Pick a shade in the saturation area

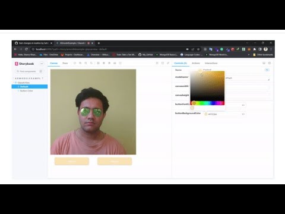207,86
